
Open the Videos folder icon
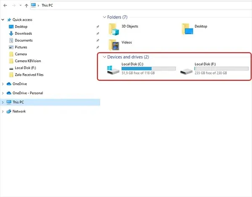(x=113, y=44)
